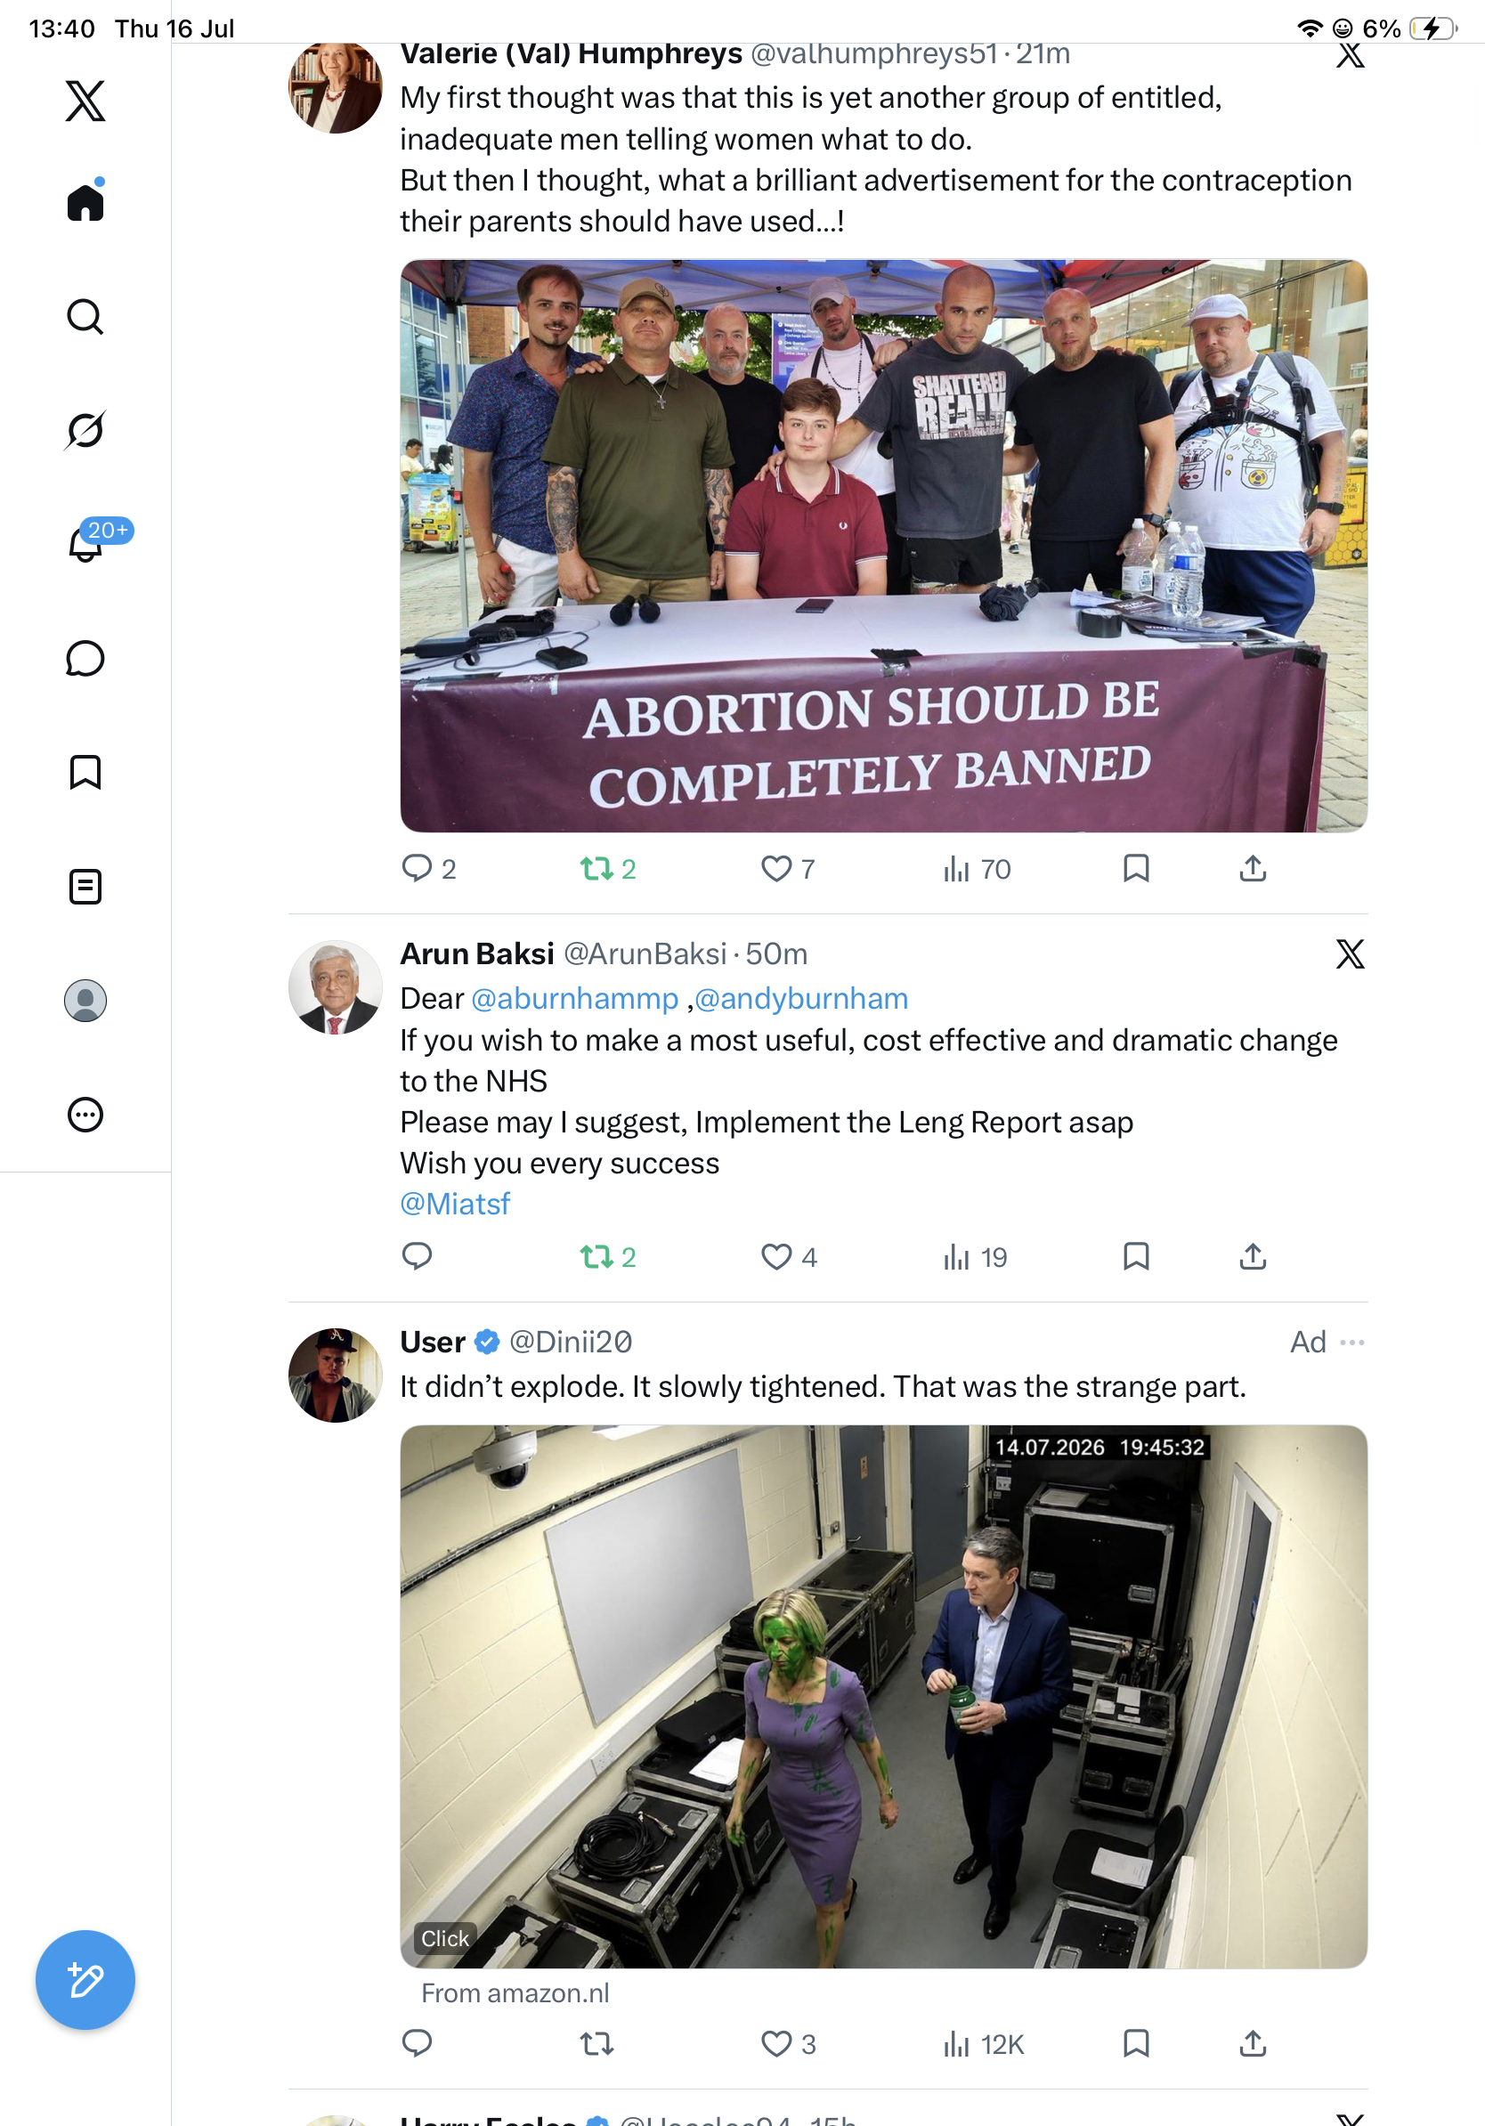Open Bookmarks in the sidebar

click(85, 772)
